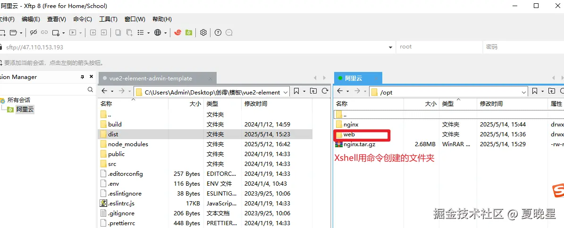Sort remote files by 名称 column
The height and width of the screenshot is (228, 564).
click(368, 103)
